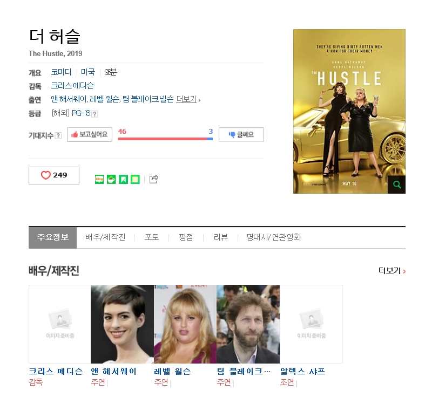
Task: Open the help icon next to 기대지수
Action: [x=58, y=135]
